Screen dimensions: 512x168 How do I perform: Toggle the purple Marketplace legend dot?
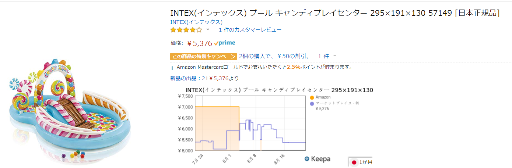[312, 103]
